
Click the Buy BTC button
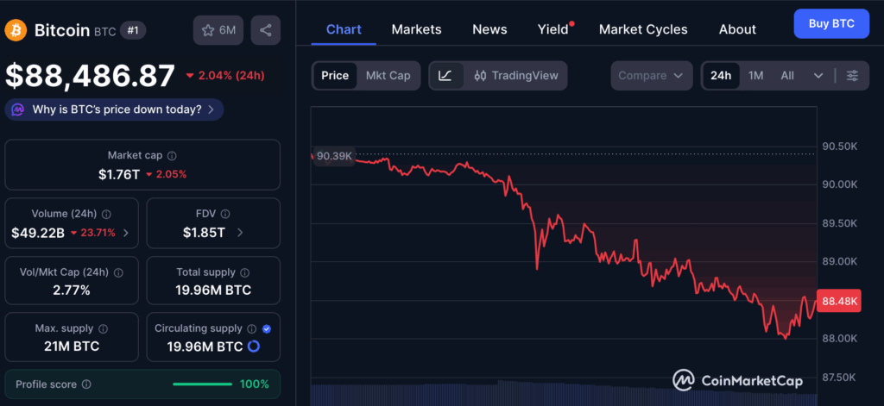[831, 23]
